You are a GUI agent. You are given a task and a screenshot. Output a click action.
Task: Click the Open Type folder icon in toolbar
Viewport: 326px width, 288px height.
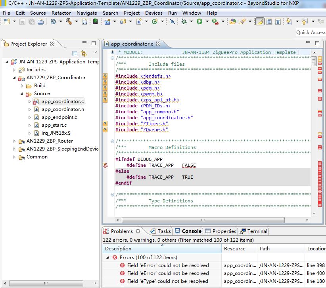click(x=233, y=21)
